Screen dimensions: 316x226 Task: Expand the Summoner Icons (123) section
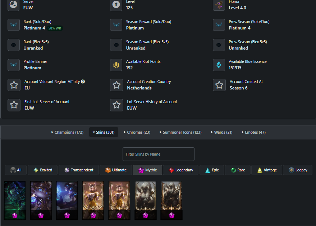point(180,132)
